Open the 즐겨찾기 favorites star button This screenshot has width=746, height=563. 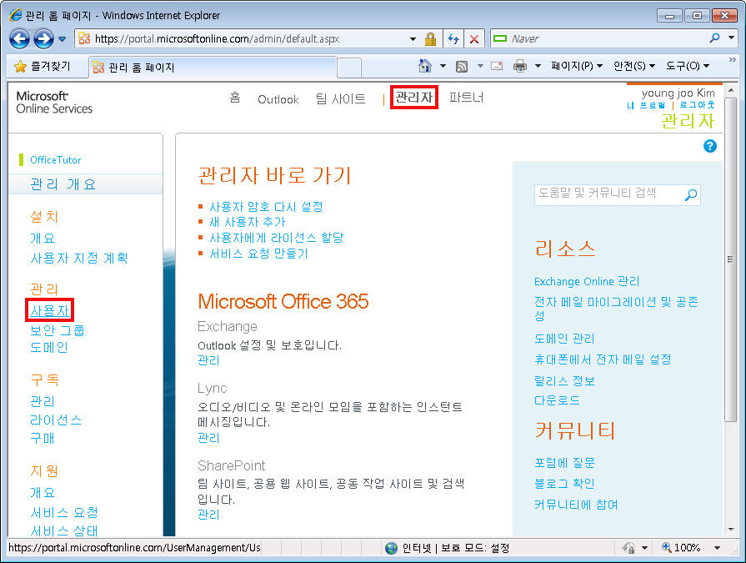click(42, 66)
